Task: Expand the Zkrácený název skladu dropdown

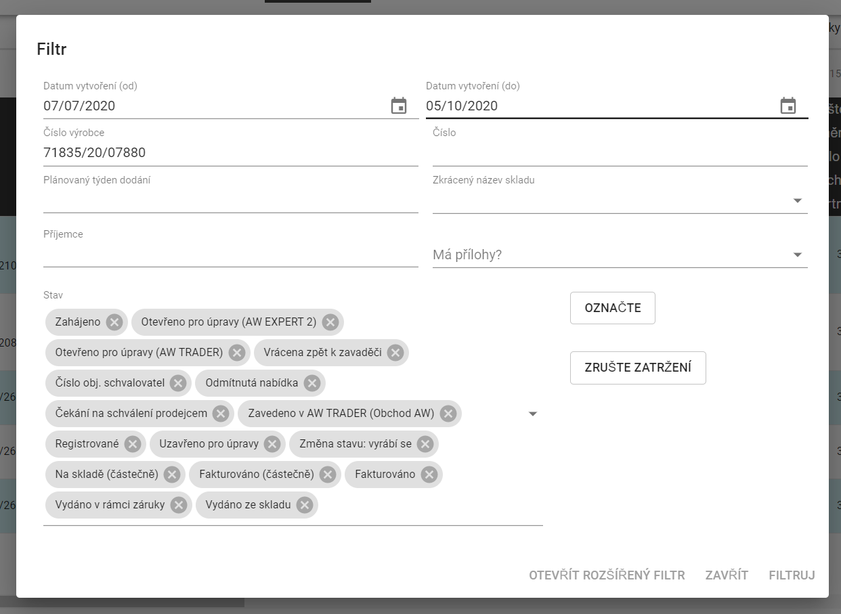Action: (797, 200)
